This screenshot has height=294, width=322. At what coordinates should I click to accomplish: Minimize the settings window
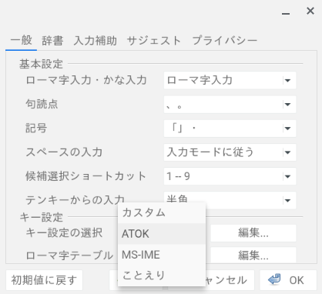(286, 13)
